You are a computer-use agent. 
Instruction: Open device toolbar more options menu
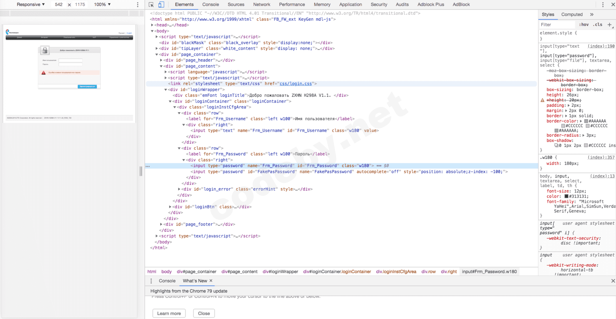pyautogui.click(x=137, y=5)
